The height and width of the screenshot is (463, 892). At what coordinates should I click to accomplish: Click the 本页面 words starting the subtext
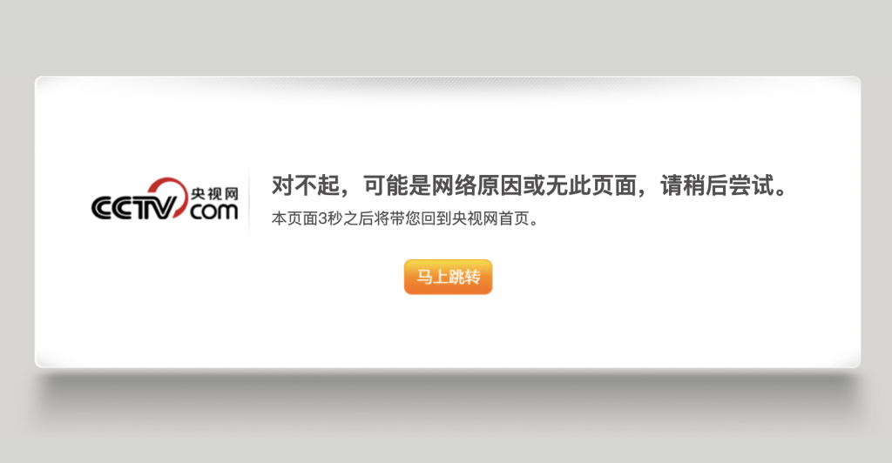pos(294,218)
